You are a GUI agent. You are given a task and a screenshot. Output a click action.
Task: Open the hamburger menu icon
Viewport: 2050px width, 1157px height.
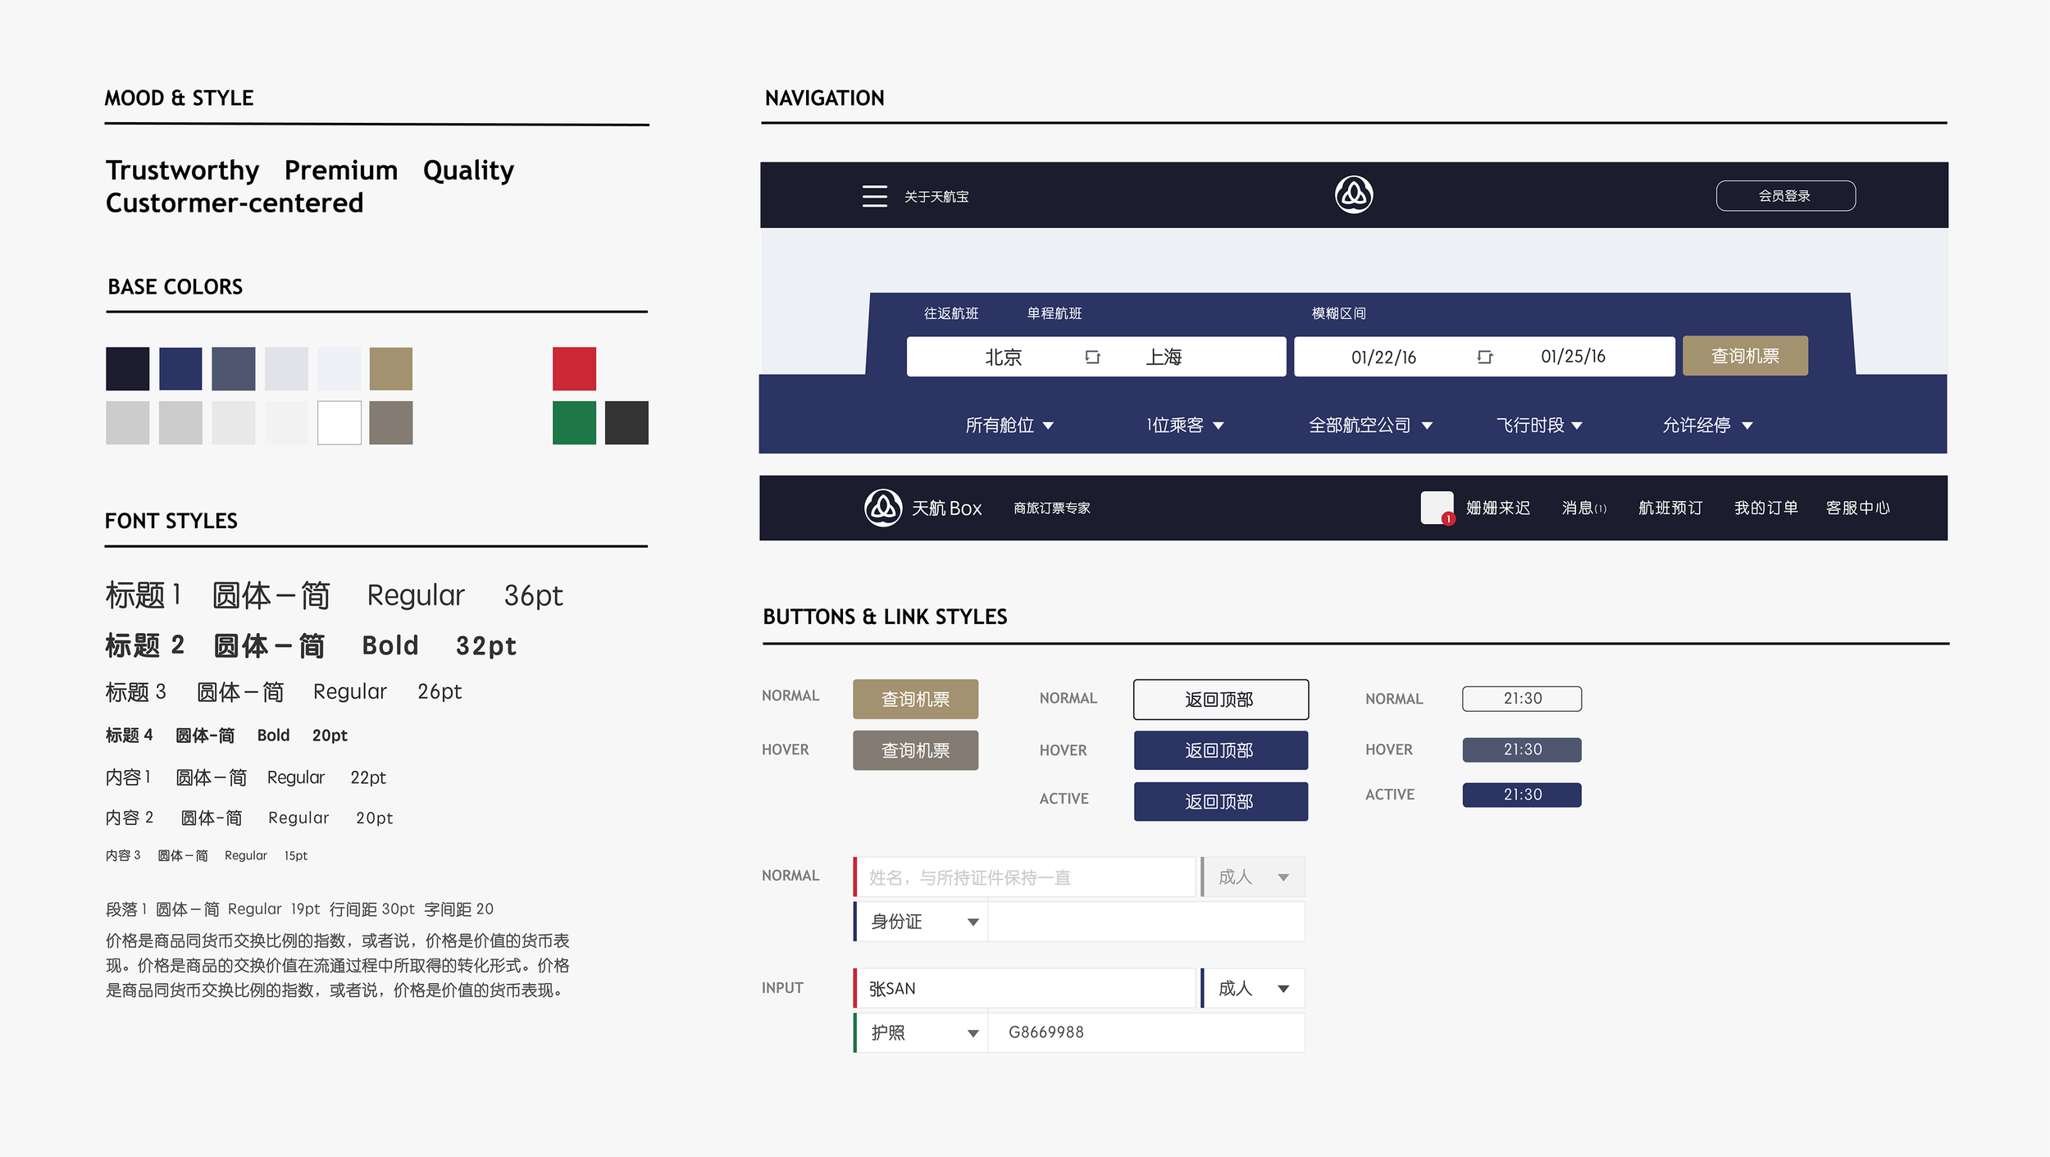click(x=874, y=196)
